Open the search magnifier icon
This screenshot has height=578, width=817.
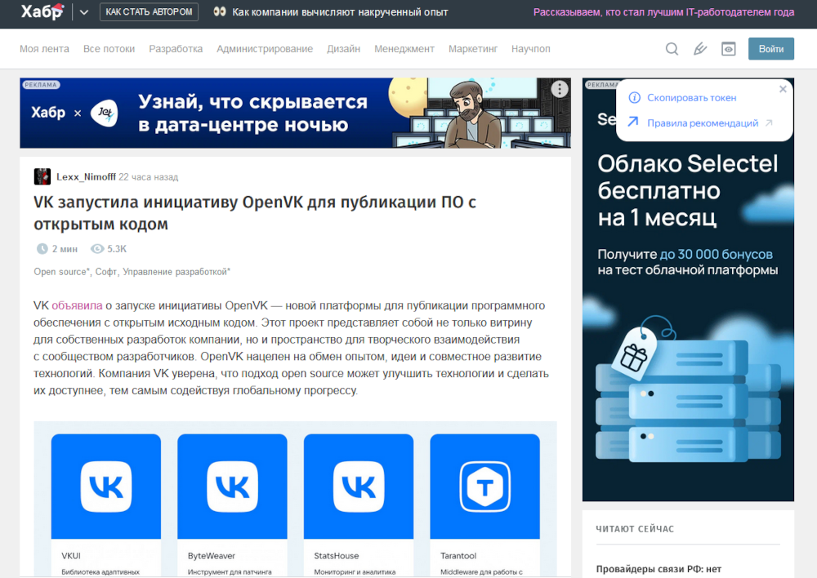(x=672, y=49)
